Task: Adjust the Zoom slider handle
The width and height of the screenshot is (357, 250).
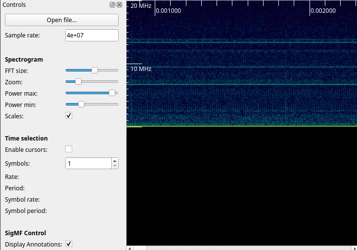Action: tap(78, 82)
